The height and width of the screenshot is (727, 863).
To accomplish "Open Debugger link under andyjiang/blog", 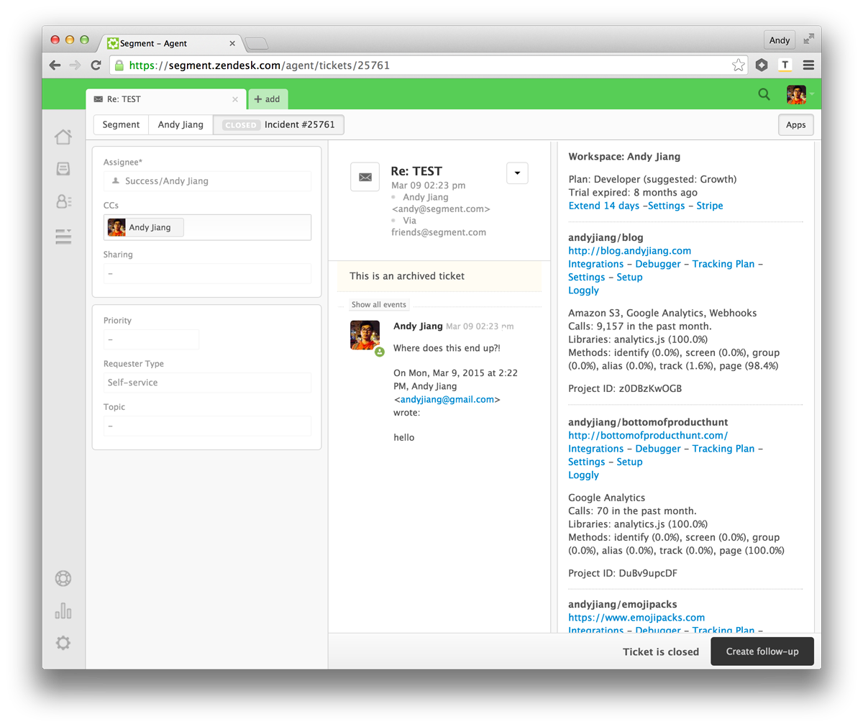I will pyautogui.click(x=658, y=264).
